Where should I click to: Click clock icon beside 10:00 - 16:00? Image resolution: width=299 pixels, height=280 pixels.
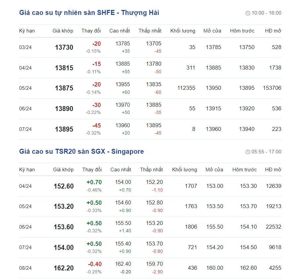248,13
